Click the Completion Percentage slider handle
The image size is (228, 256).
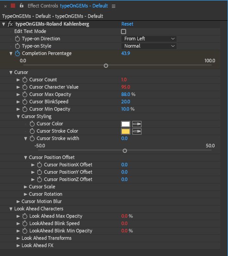click(x=106, y=66)
